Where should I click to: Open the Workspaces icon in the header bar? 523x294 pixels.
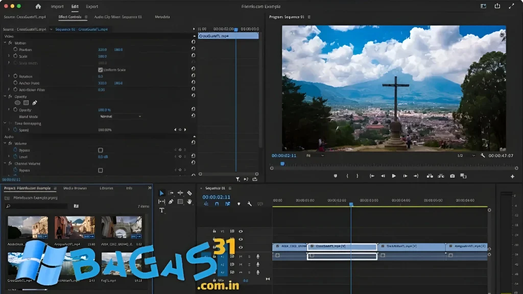click(x=483, y=6)
